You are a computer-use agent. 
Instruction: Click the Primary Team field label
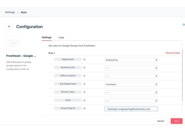68,92
